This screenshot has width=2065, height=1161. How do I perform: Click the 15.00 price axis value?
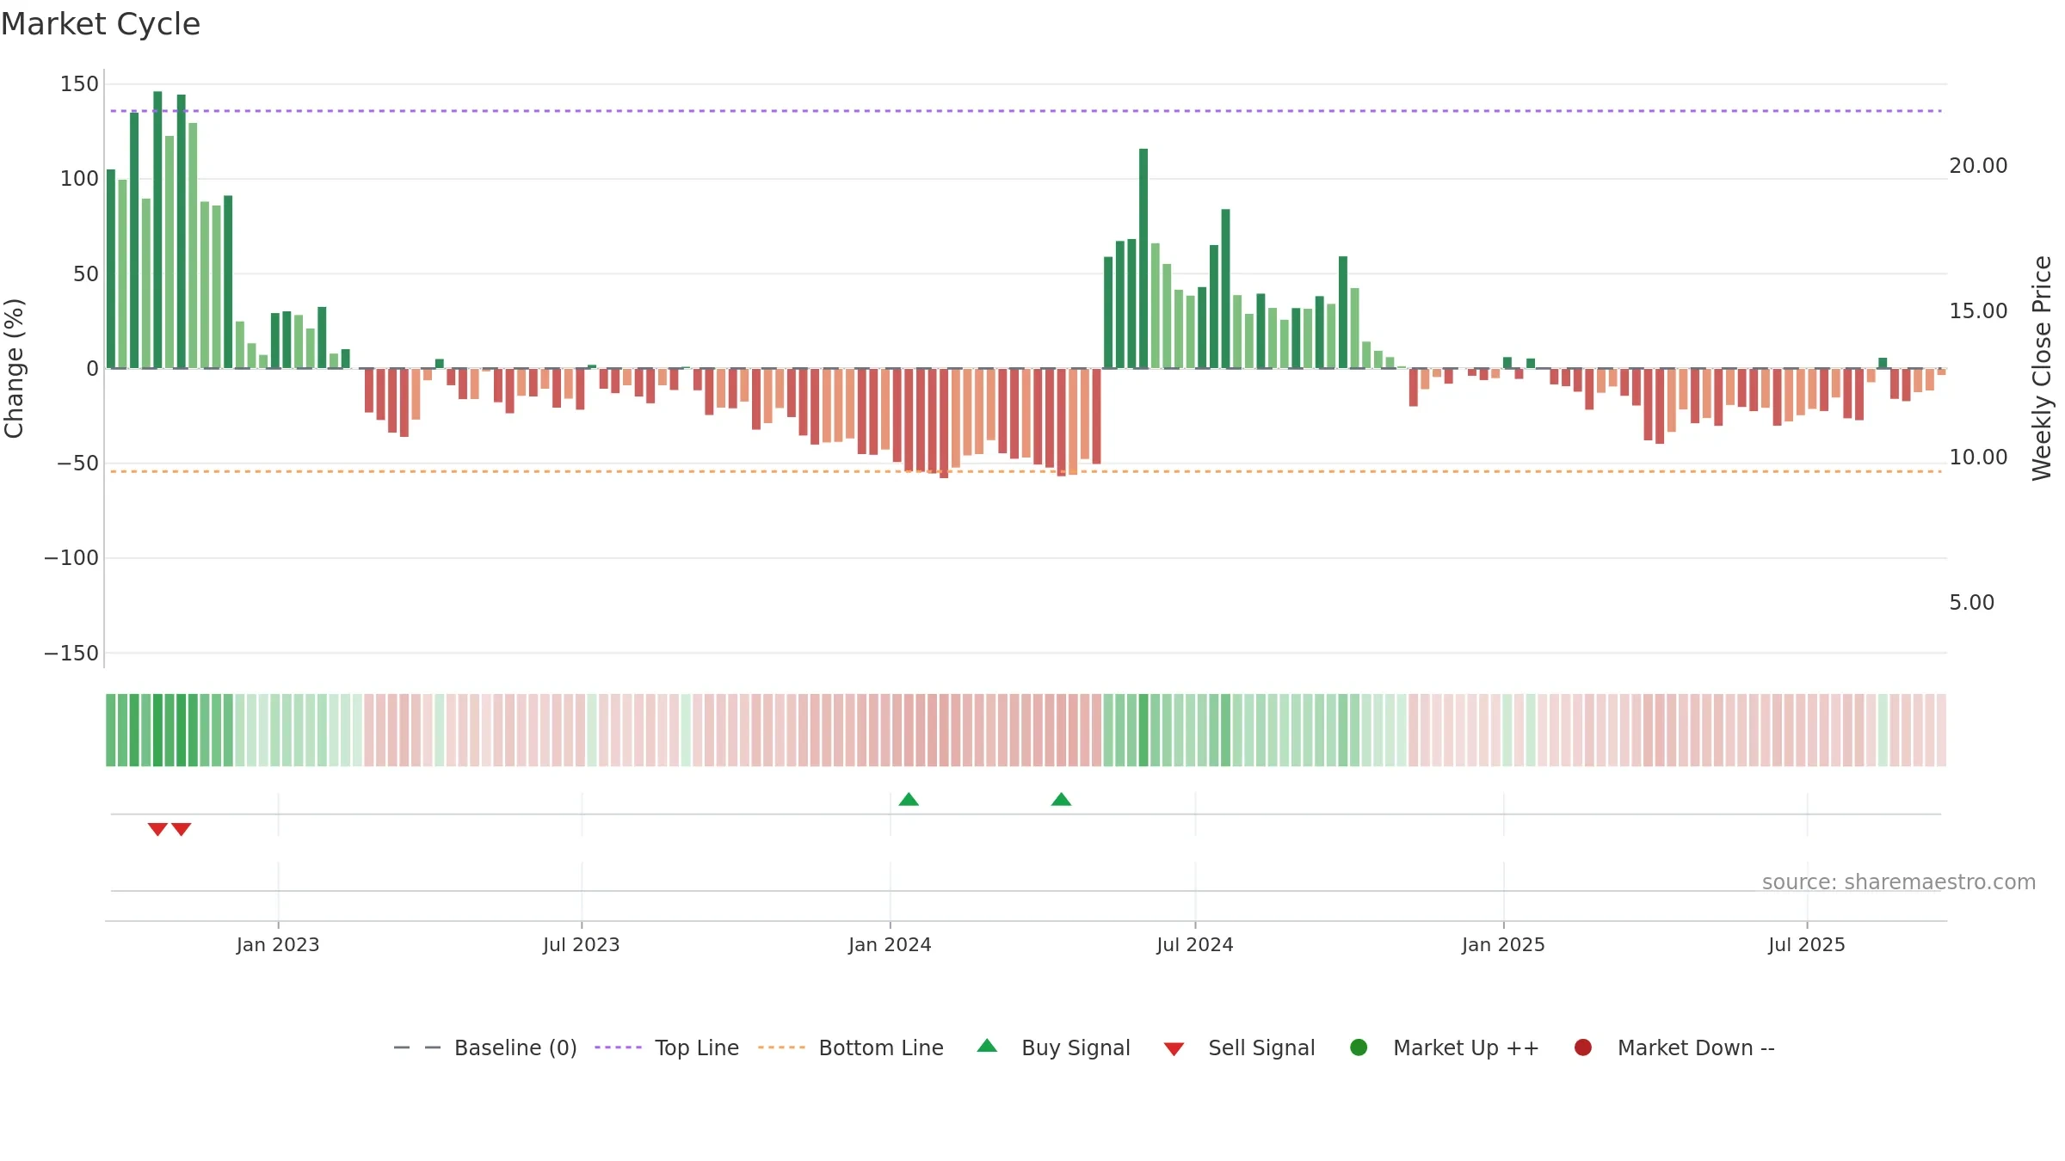[x=1978, y=311]
